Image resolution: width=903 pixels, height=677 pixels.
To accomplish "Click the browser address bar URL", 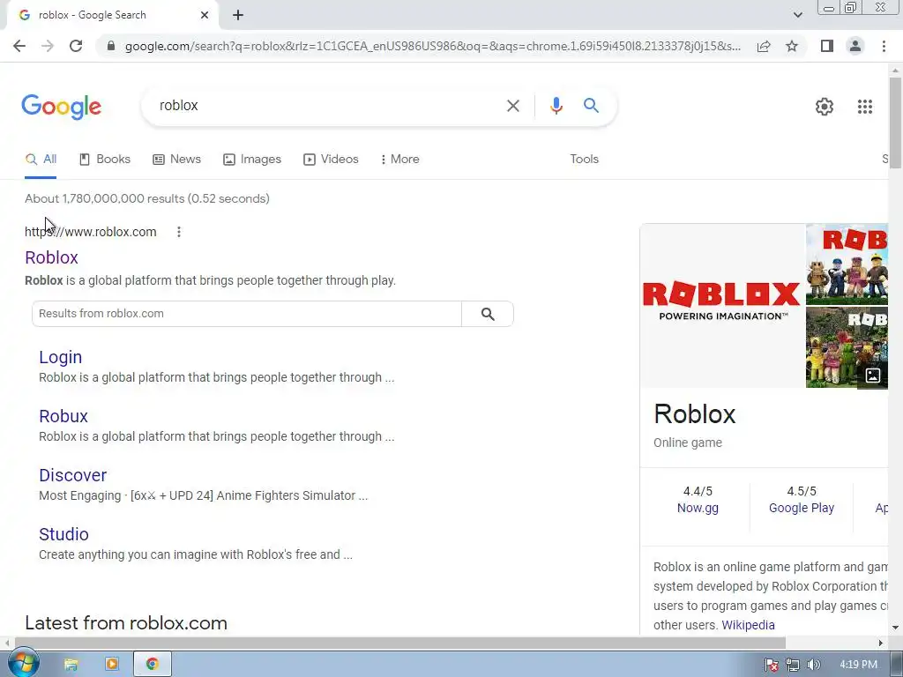I will [433, 46].
